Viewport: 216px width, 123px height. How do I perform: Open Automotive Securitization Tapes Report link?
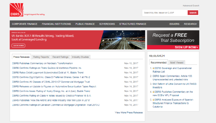click(54, 86)
